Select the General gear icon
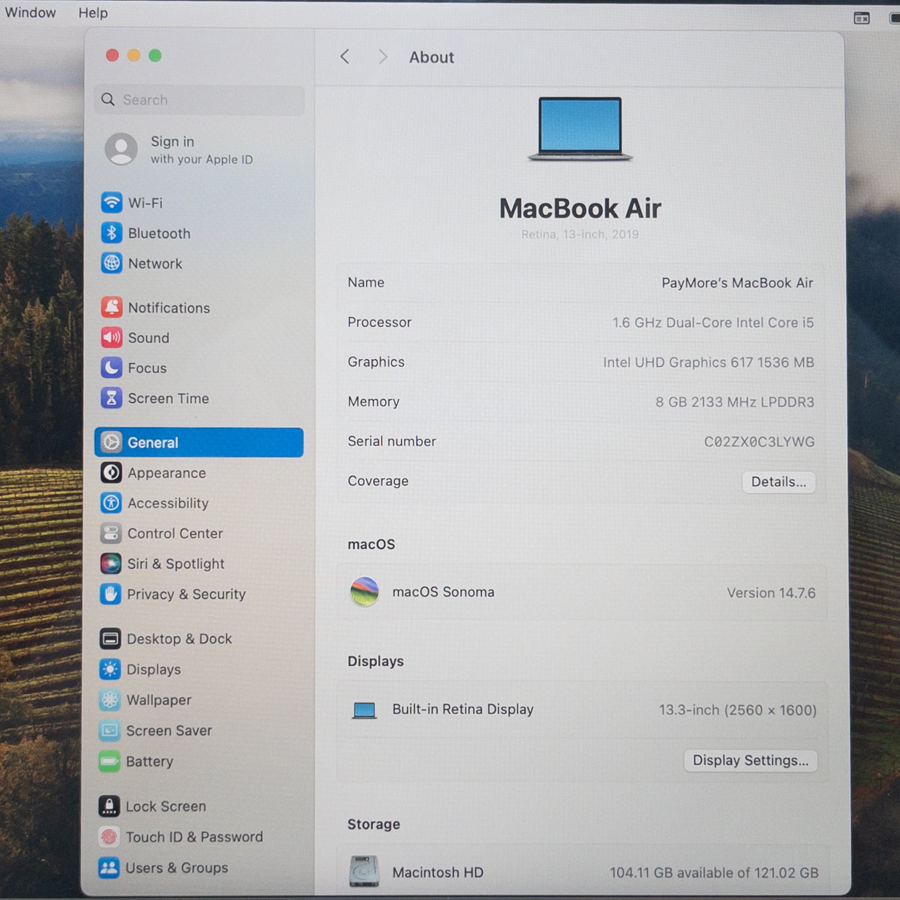This screenshot has height=900, width=900. (x=111, y=442)
